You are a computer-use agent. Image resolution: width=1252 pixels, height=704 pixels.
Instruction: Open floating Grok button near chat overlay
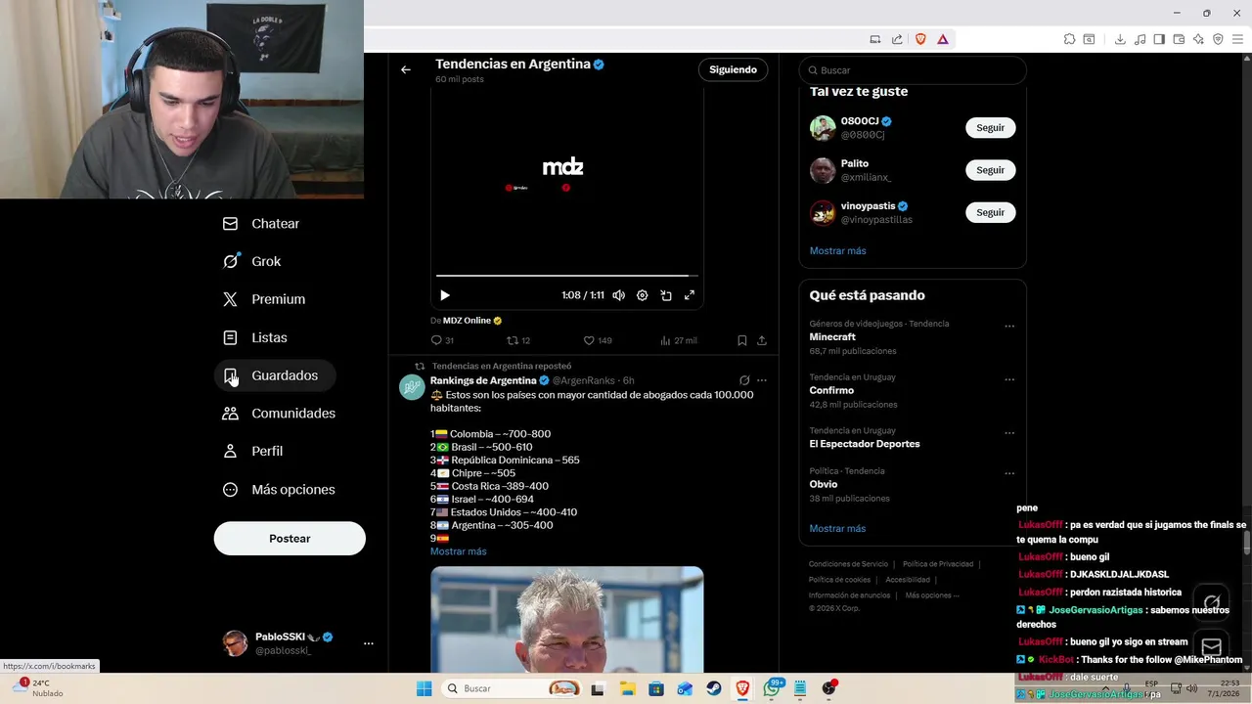coord(1212,601)
